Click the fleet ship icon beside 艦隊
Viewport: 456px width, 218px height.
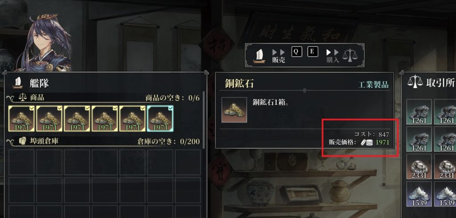pyautogui.click(x=17, y=83)
